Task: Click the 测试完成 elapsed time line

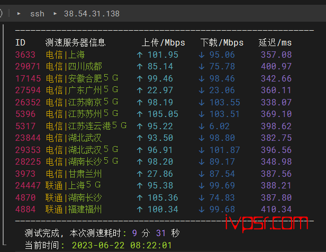Action: click(x=102, y=233)
